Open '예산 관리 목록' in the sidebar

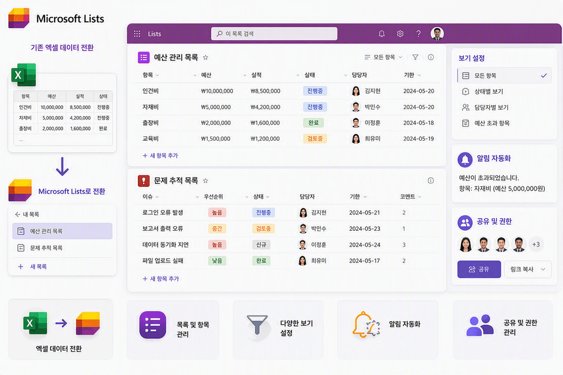coord(63,231)
